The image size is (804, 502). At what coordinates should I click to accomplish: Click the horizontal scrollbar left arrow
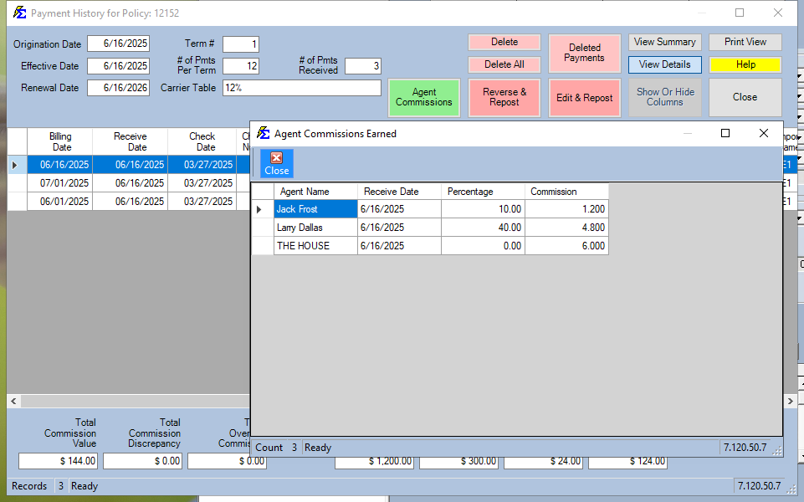coord(13,402)
